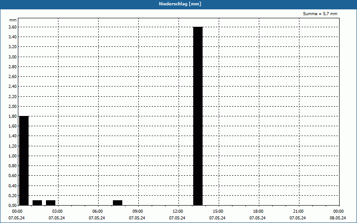Click the 3,00 y-axis value
This screenshot has height=223, width=357.
12,57
